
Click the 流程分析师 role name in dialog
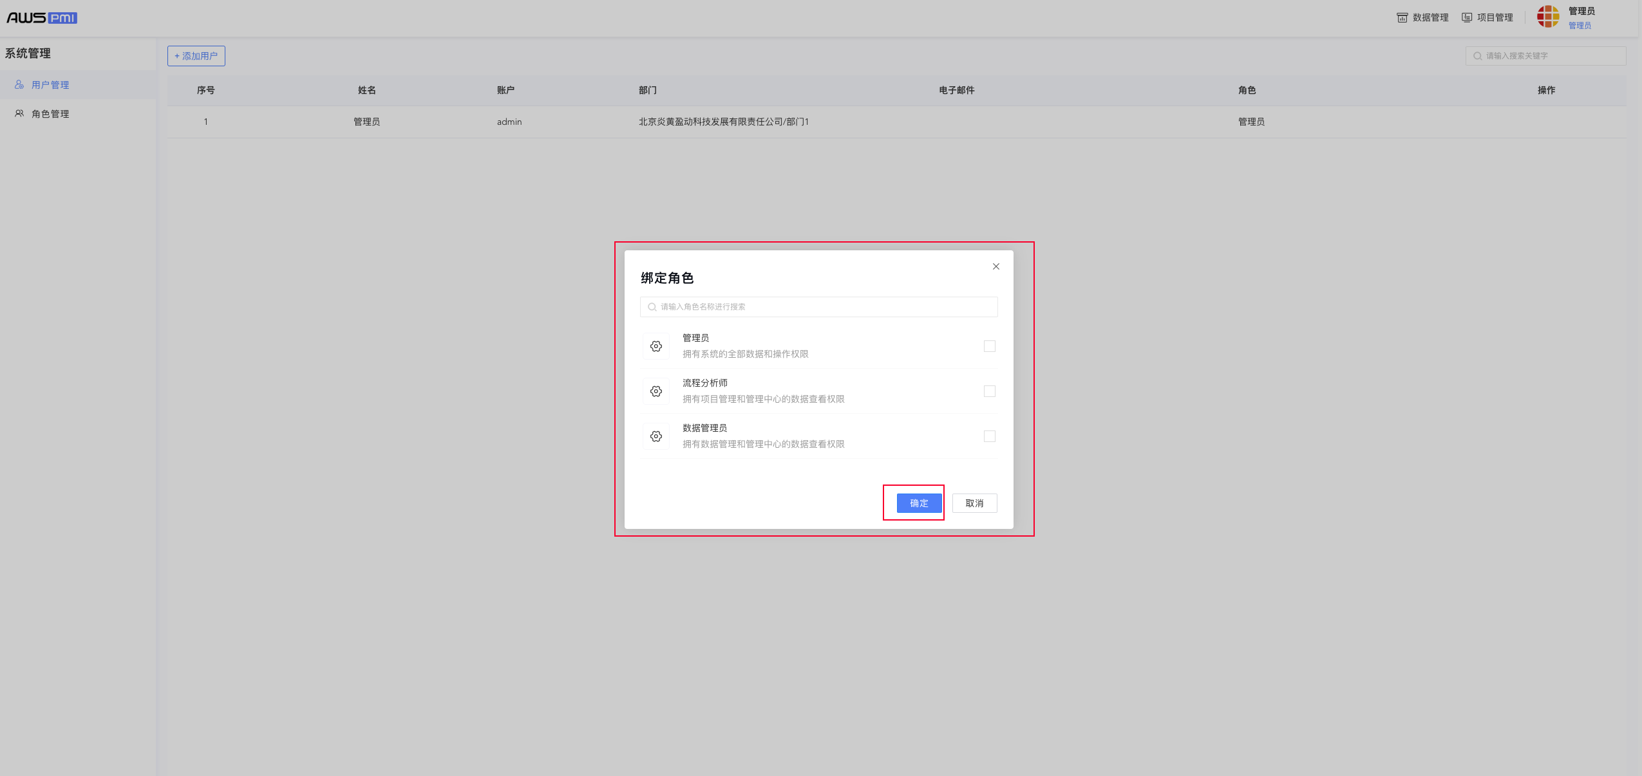click(705, 383)
